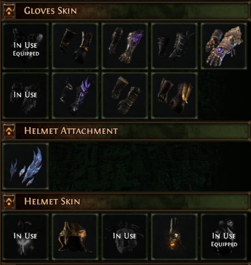
Task: Click the In Use Equipped gloves skin
Action: pos(26,46)
